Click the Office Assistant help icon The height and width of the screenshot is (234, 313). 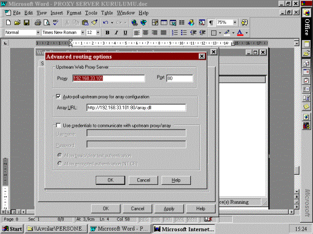pyautogui.click(x=244, y=23)
